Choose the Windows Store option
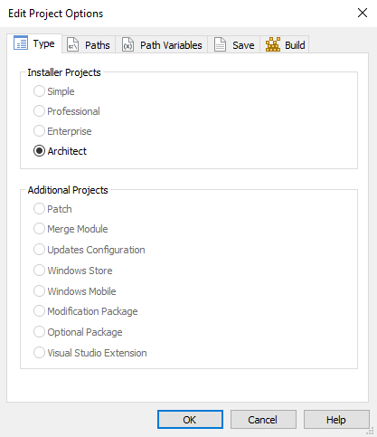 pos(73,271)
